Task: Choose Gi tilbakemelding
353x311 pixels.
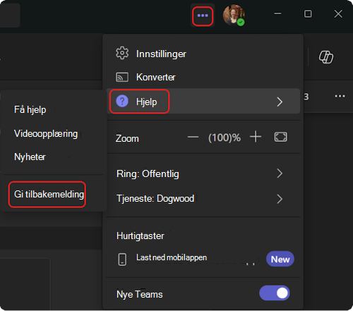Action: pyautogui.click(x=49, y=195)
